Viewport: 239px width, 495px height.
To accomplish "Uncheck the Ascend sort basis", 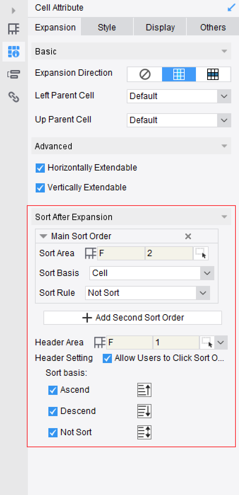I will tap(53, 390).
